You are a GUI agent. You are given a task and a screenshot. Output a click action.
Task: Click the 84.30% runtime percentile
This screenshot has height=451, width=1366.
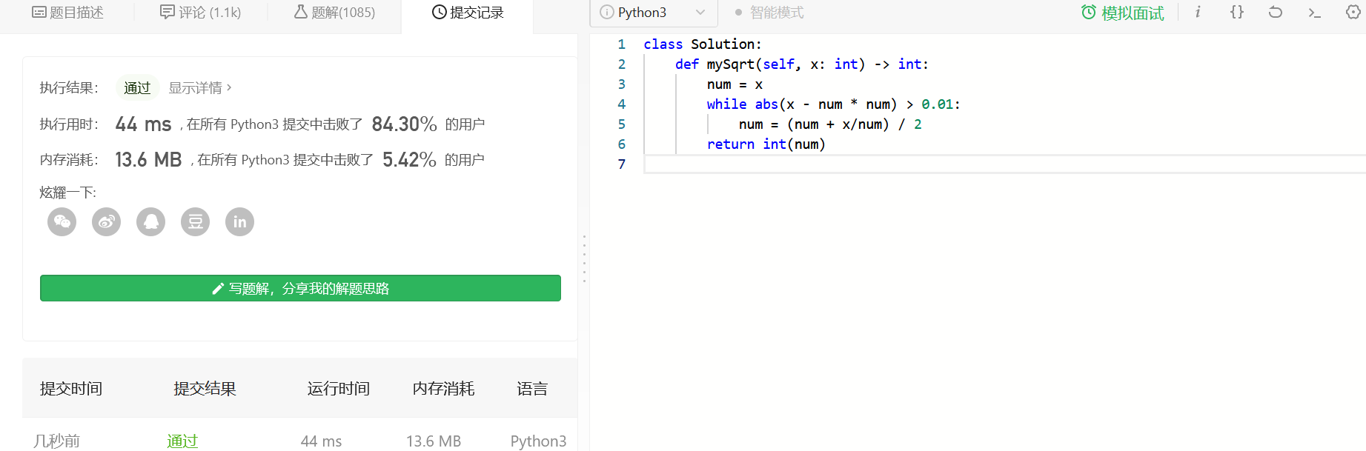[x=405, y=124]
